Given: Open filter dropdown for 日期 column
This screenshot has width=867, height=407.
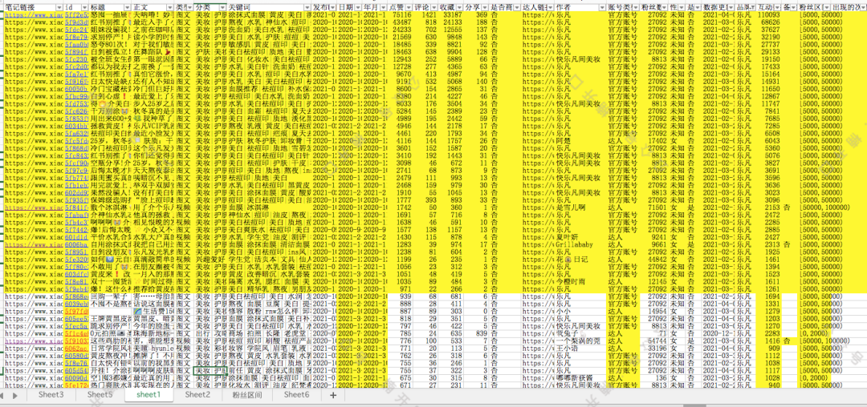Looking at the screenshot, I should click(x=358, y=6).
